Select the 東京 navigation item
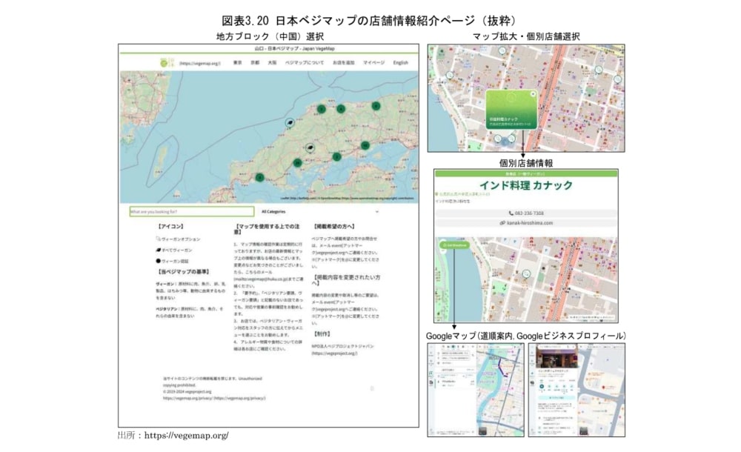The height and width of the screenshot is (452, 741). pos(238,62)
